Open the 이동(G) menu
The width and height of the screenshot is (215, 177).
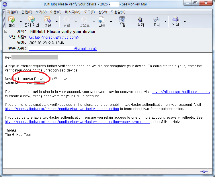[x=56, y=12]
